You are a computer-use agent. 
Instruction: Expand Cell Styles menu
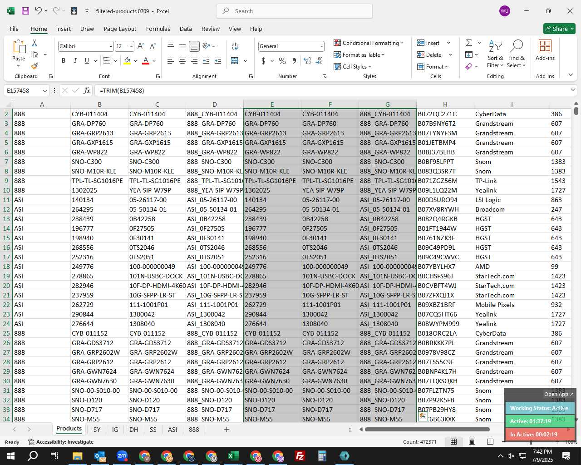[353, 66]
